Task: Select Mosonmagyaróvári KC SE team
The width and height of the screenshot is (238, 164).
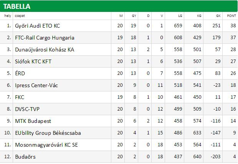Action: 46,145
